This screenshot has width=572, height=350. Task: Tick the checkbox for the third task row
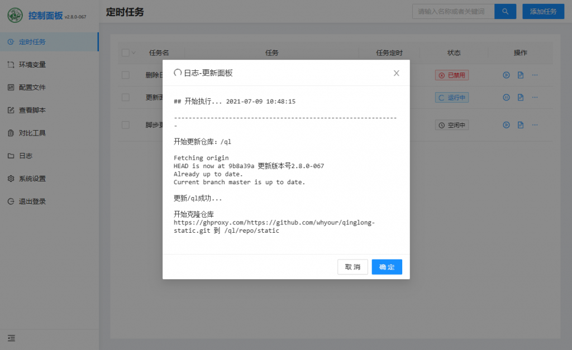point(125,125)
